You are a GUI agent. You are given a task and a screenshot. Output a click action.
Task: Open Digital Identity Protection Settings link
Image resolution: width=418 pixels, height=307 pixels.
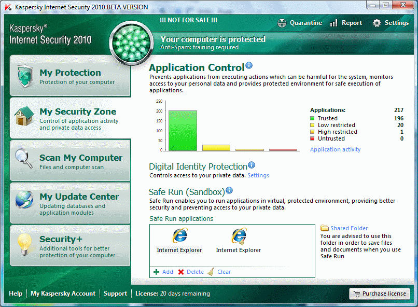click(x=258, y=175)
